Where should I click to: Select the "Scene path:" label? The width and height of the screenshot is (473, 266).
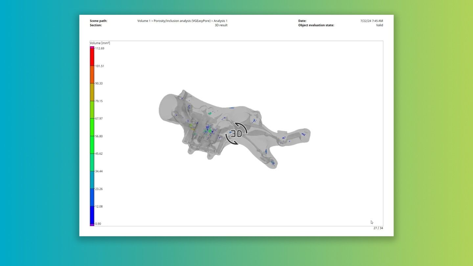99,21
